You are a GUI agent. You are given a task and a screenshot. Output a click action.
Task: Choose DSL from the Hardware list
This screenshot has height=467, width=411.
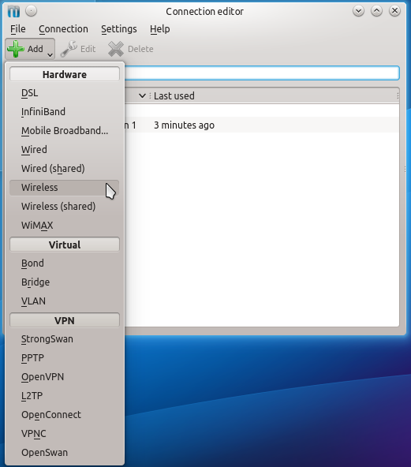65,93
